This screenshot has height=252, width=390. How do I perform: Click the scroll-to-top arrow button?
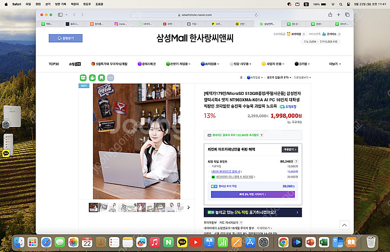(344, 225)
